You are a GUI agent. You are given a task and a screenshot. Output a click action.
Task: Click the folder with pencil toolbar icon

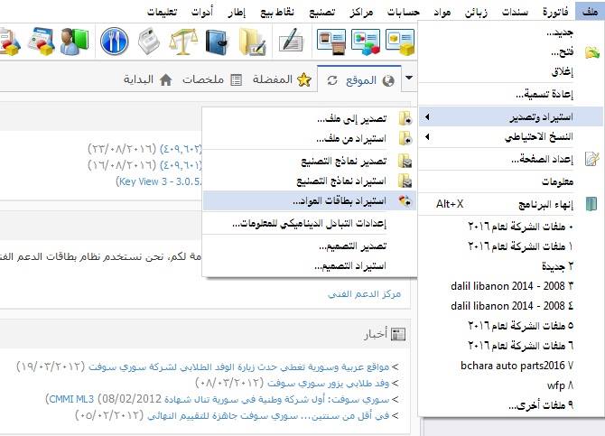(252, 41)
